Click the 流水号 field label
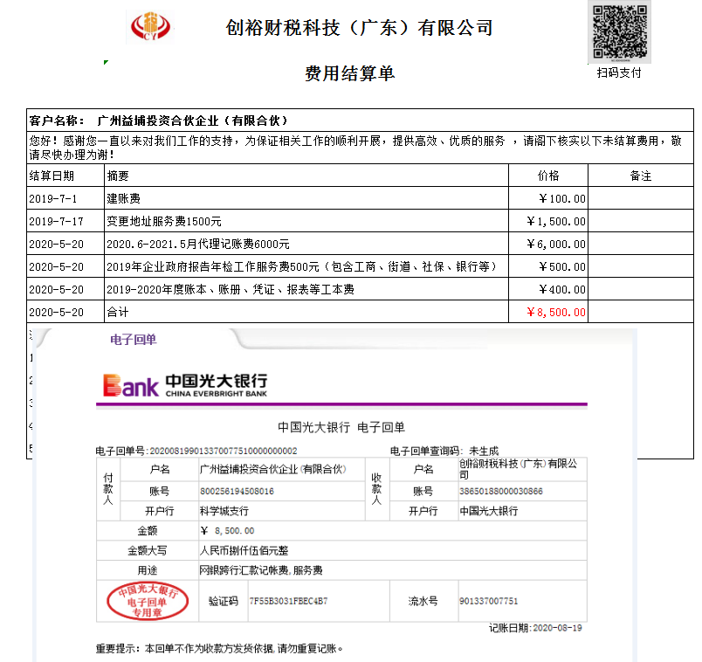Viewport: 702px width, 662px height. 423,601
